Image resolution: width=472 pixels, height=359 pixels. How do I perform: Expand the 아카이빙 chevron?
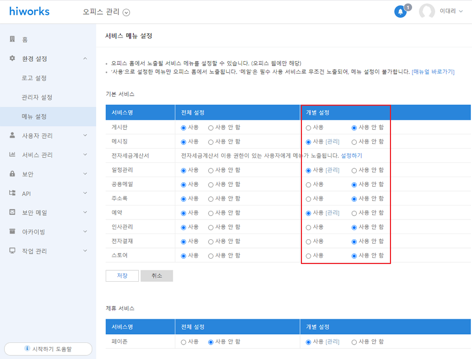(85, 231)
